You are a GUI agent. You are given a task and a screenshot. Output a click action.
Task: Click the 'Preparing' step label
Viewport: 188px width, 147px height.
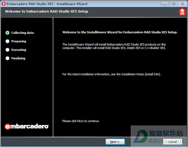click(19, 41)
